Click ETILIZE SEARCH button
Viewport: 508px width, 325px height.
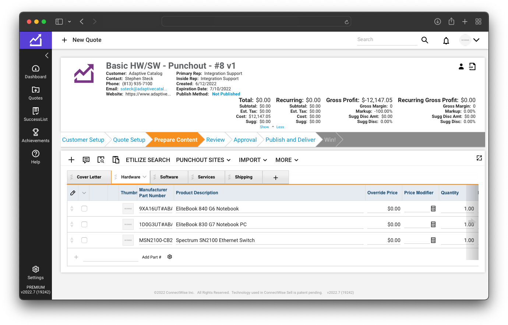click(x=148, y=160)
